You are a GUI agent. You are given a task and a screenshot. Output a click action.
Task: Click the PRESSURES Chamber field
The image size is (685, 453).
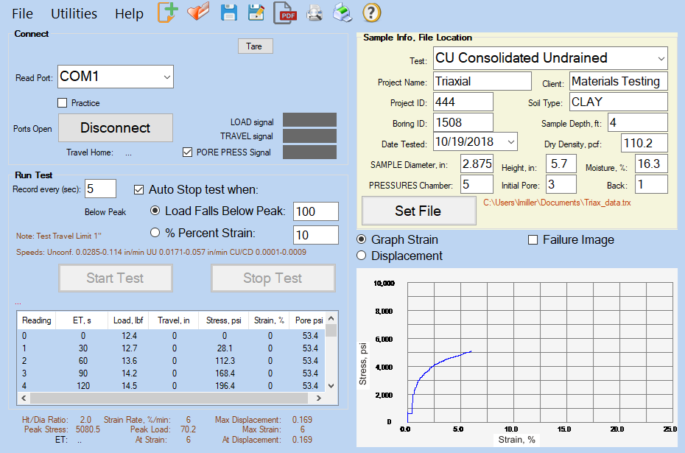[477, 184]
